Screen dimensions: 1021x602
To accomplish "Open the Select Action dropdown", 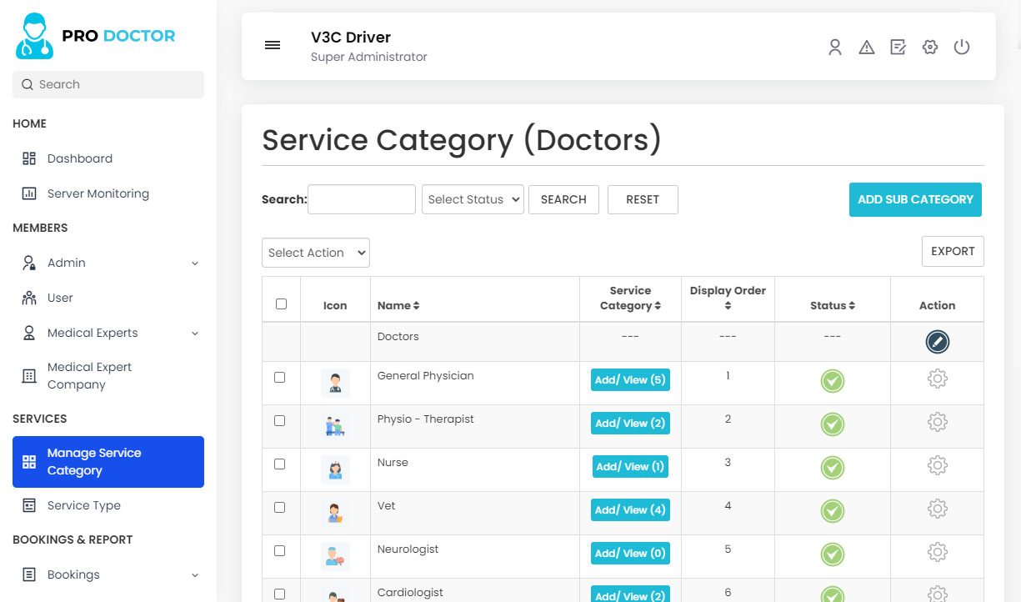I will 315,253.
